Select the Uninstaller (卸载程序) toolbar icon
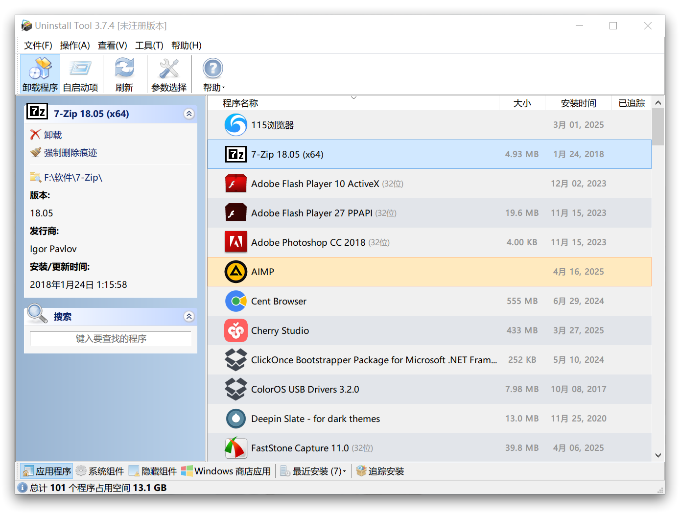This screenshot has height=514, width=680. pos(40,69)
